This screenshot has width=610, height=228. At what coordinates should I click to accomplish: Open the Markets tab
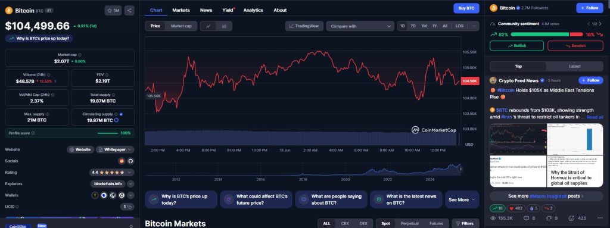(x=181, y=10)
